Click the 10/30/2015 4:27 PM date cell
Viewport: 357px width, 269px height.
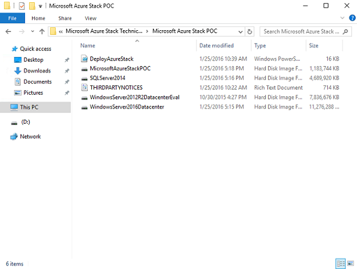(223, 98)
